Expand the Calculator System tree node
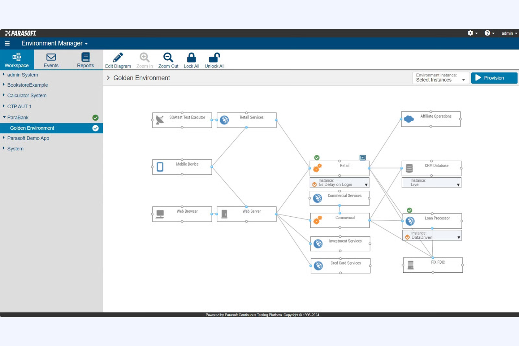This screenshot has width=519, height=346. click(4, 95)
